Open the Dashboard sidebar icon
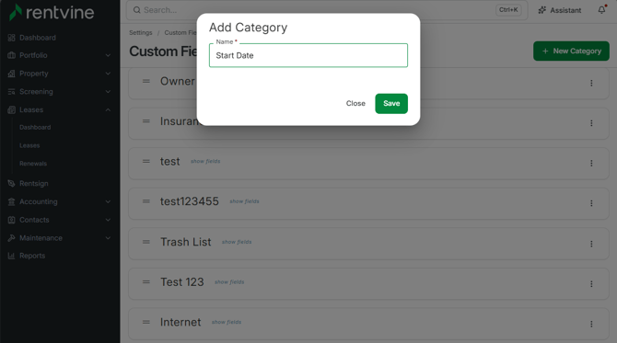Screen dimensions: 617x343 click(11, 38)
